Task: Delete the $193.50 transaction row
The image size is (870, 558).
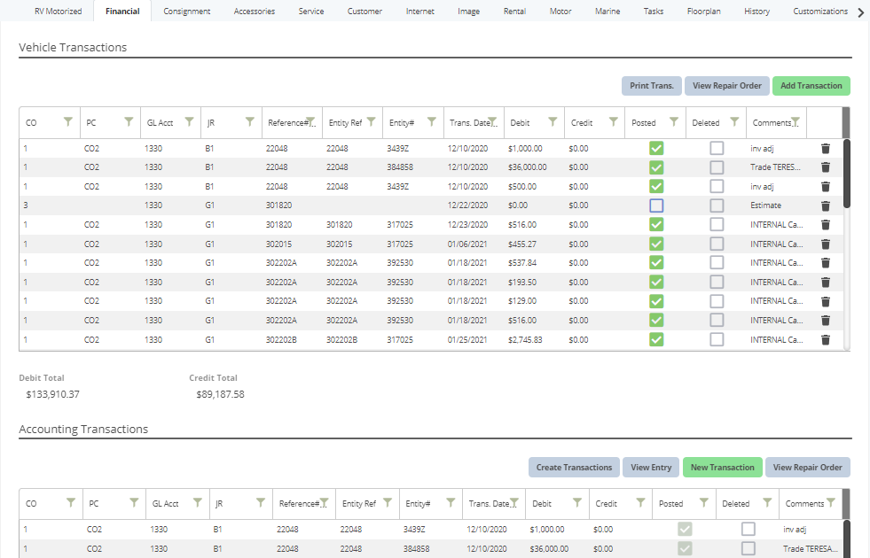Action: [825, 282]
